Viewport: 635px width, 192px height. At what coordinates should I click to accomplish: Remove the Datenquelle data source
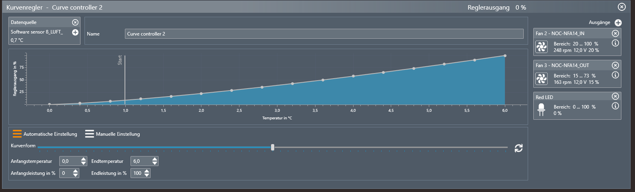(75, 22)
